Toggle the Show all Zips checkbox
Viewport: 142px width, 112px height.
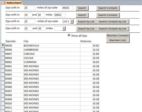69,35
